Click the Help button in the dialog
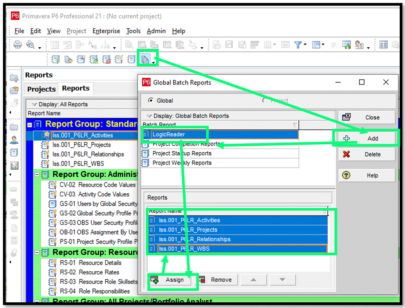The image size is (405, 308). pos(367,175)
